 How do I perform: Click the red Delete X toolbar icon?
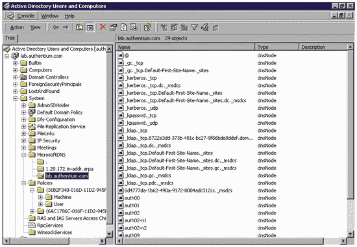tap(103, 27)
